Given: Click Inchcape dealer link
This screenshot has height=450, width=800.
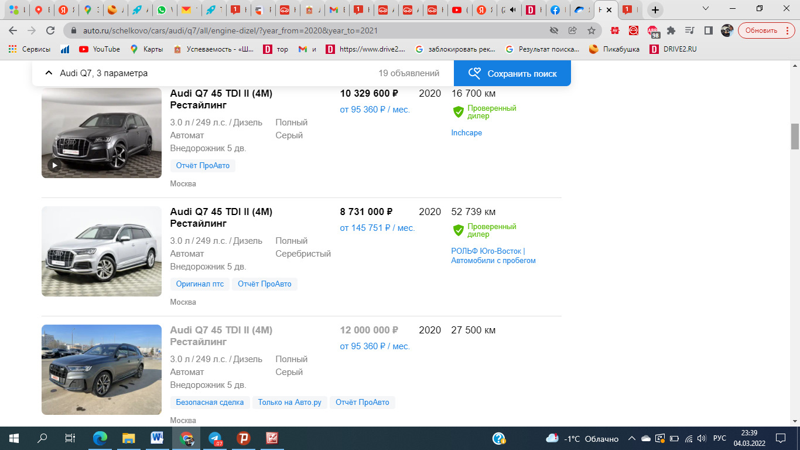Looking at the screenshot, I should pyautogui.click(x=466, y=133).
